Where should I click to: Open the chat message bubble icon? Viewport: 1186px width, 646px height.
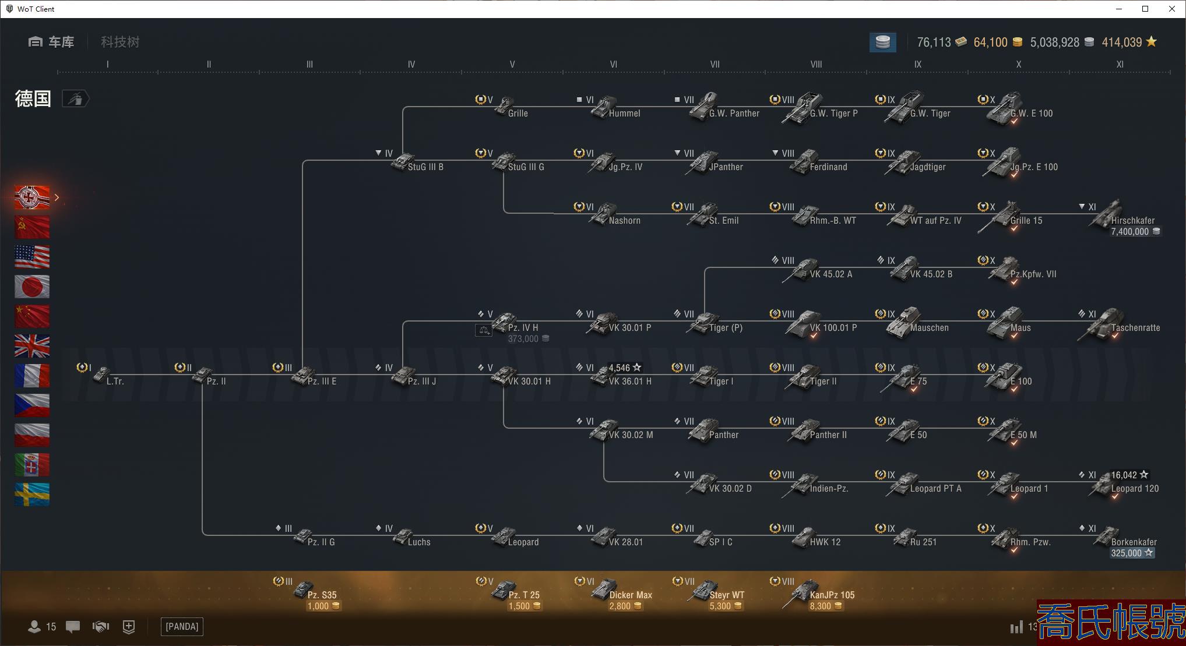click(x=73, y=627)
